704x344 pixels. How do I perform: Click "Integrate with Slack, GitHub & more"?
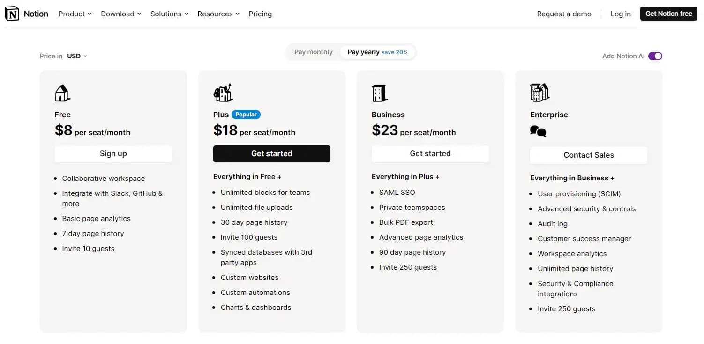pyautogui.click(x=112, y=199)
